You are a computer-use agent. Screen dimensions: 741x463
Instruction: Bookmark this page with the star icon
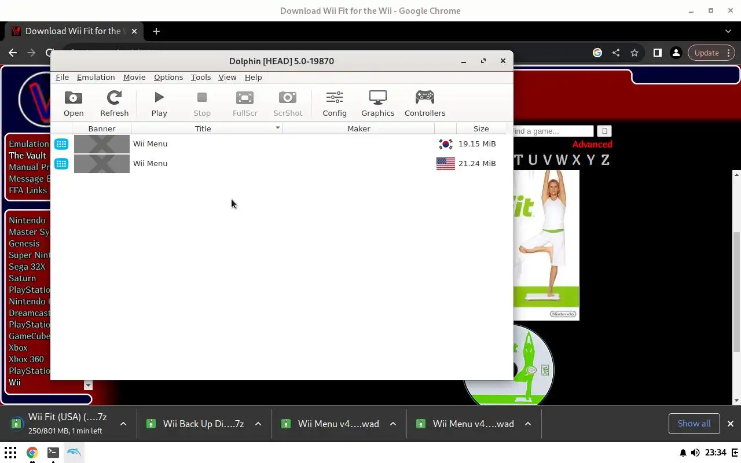coord(634,53)
